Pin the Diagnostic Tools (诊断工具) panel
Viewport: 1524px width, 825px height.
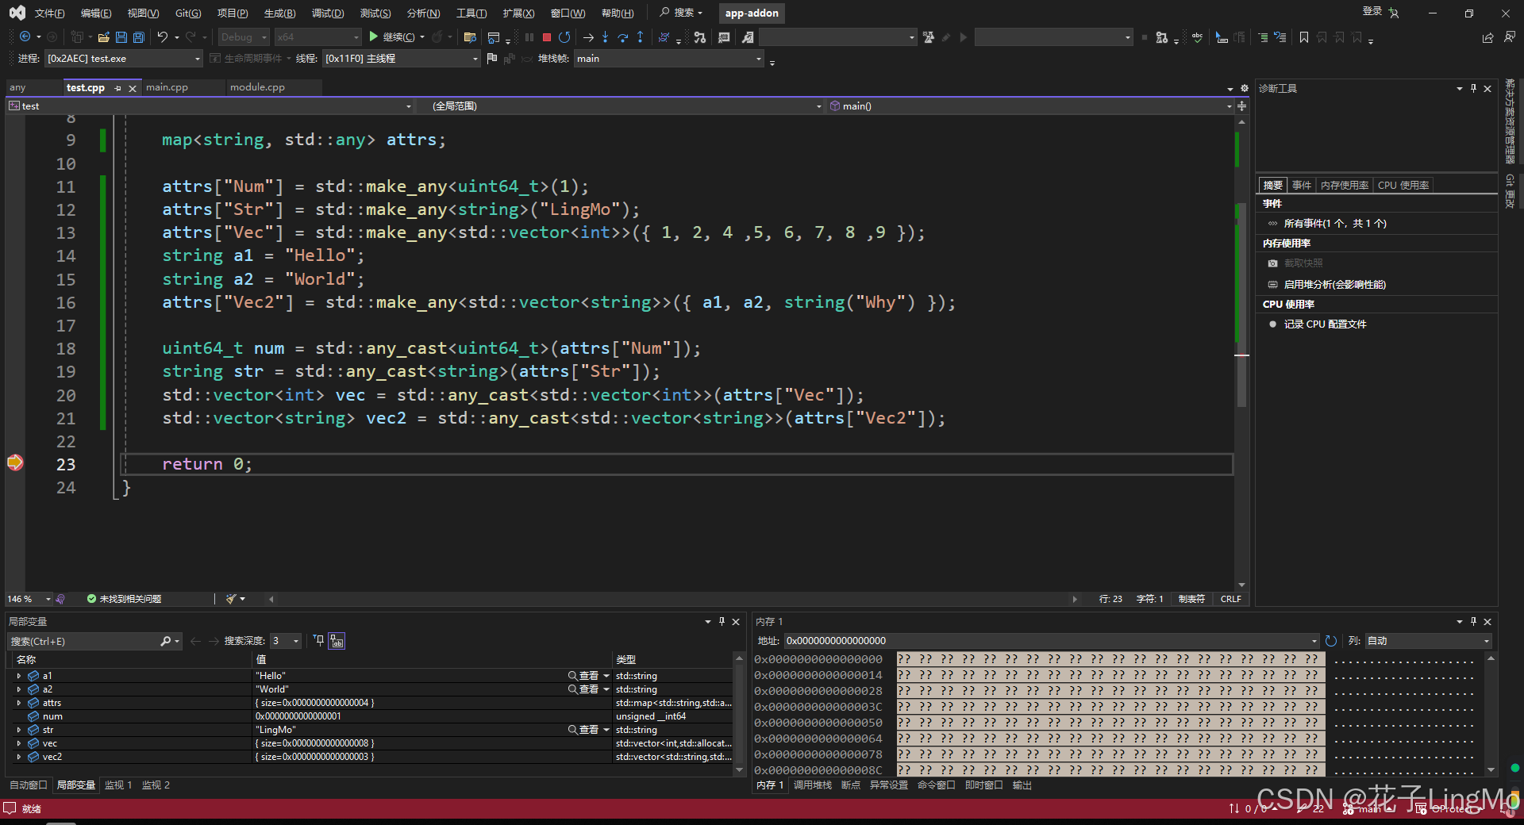pos(1473,88)
